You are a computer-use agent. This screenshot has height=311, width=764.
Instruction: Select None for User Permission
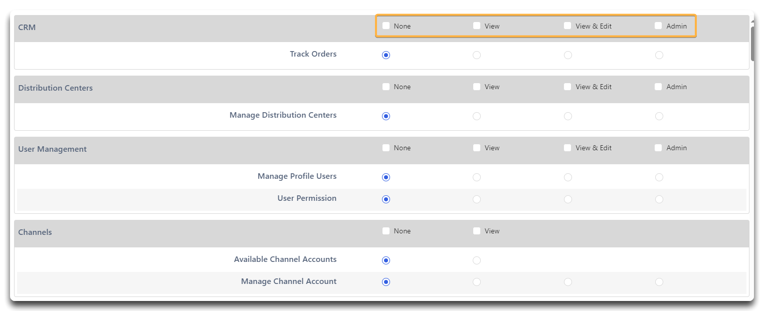tap(386, 199)
